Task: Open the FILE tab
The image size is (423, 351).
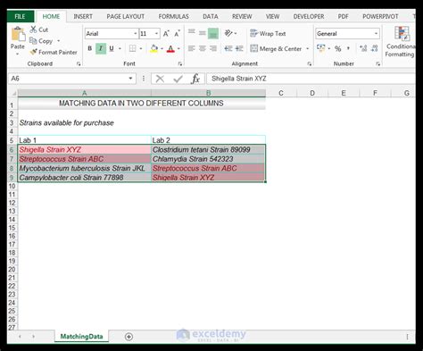Action: pyautogui.click(x=21, y=16)
